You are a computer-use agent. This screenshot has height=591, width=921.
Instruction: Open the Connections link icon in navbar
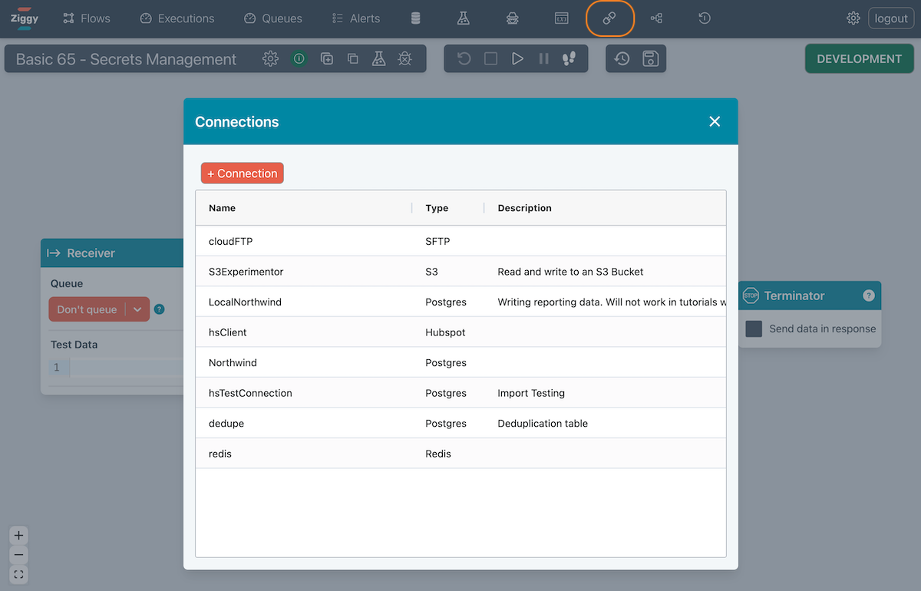coord(609,18)
